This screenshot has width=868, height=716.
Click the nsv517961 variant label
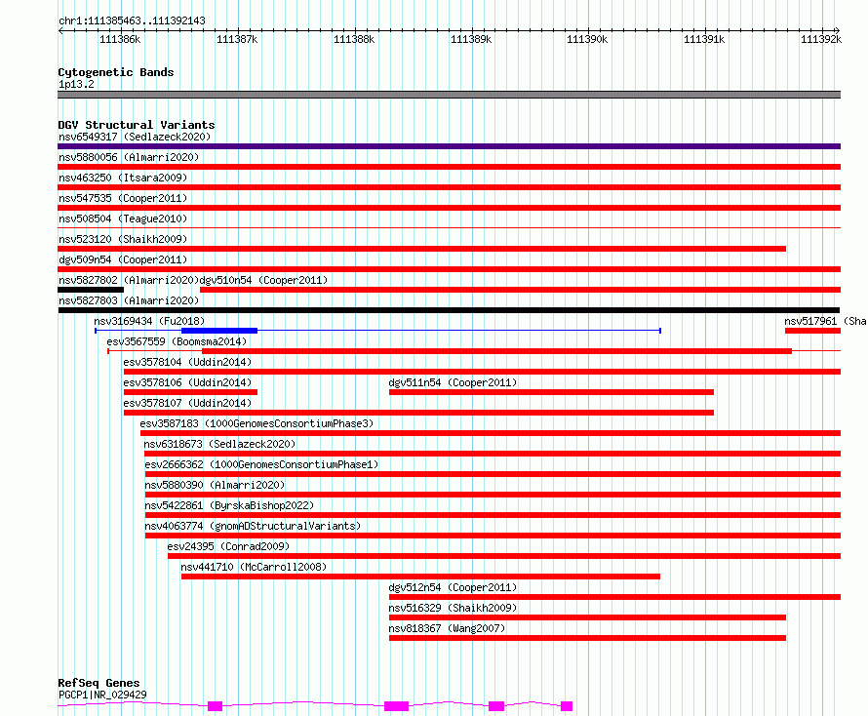(825, 321)
